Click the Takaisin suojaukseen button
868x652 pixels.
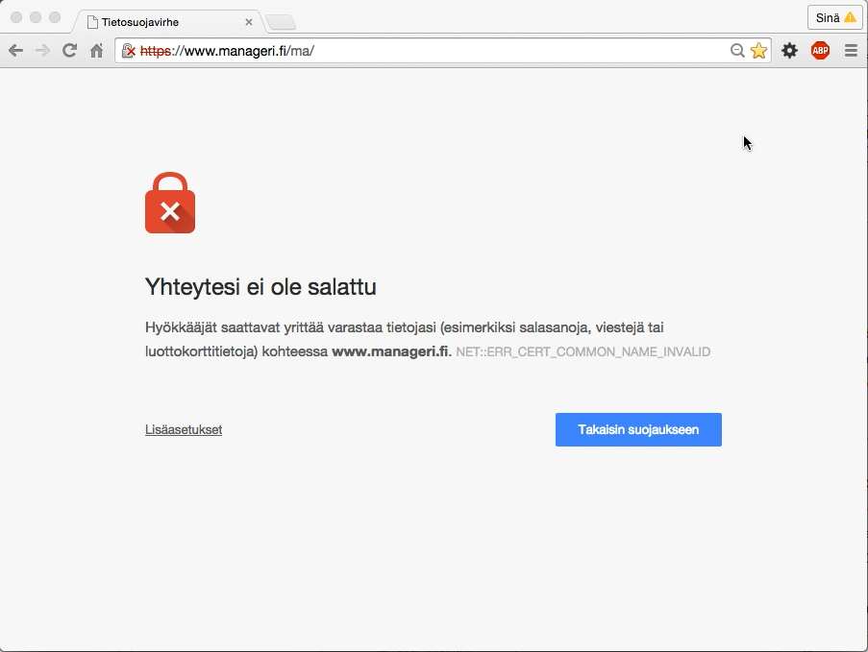638,430
